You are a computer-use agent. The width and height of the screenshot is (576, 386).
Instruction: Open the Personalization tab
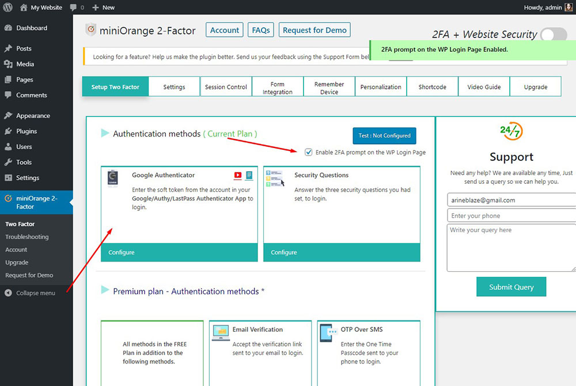(381, 86)
